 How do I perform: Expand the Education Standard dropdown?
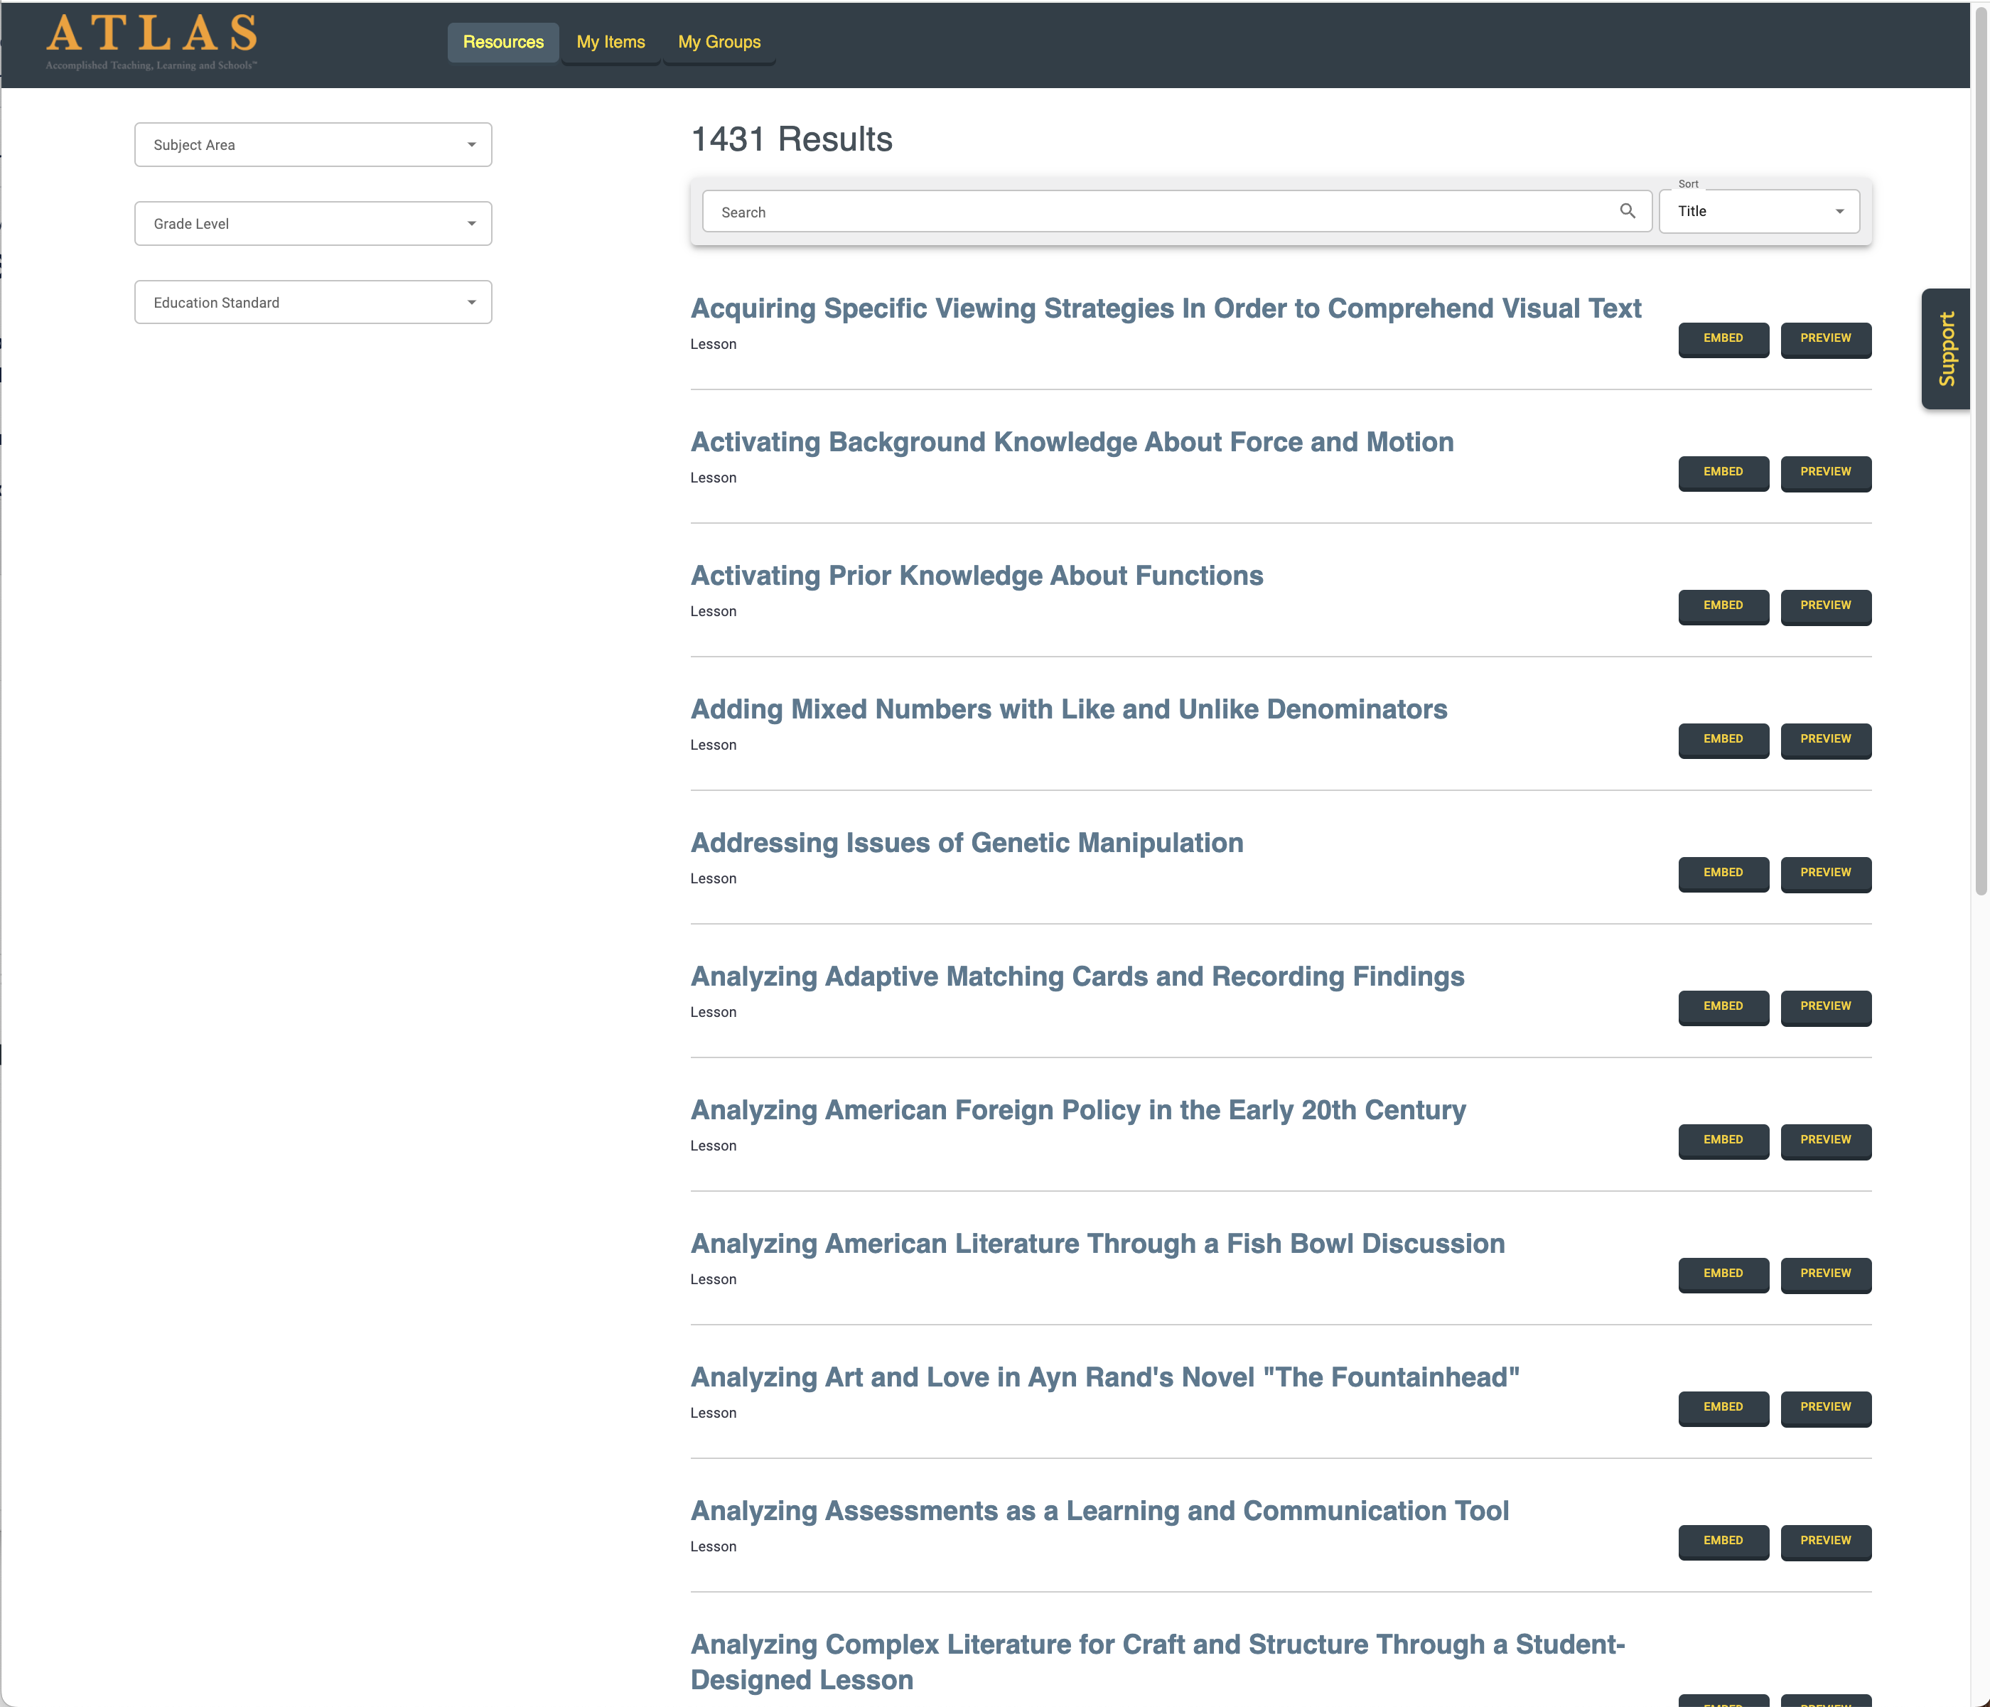313,303
